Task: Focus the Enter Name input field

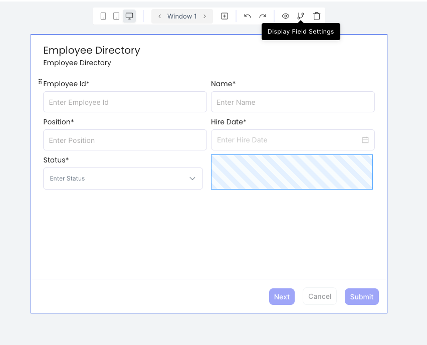Action: tap(293, 102)
